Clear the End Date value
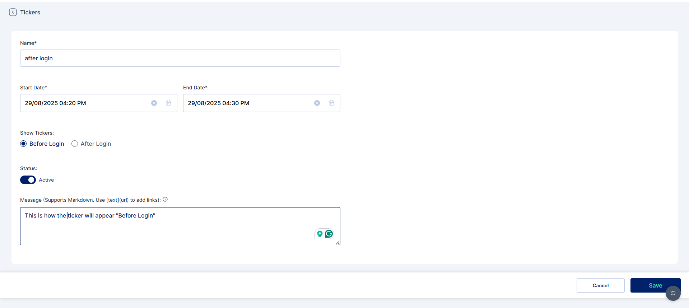The height and width of the screenshot is (308, 689). [x=317, y=103]
